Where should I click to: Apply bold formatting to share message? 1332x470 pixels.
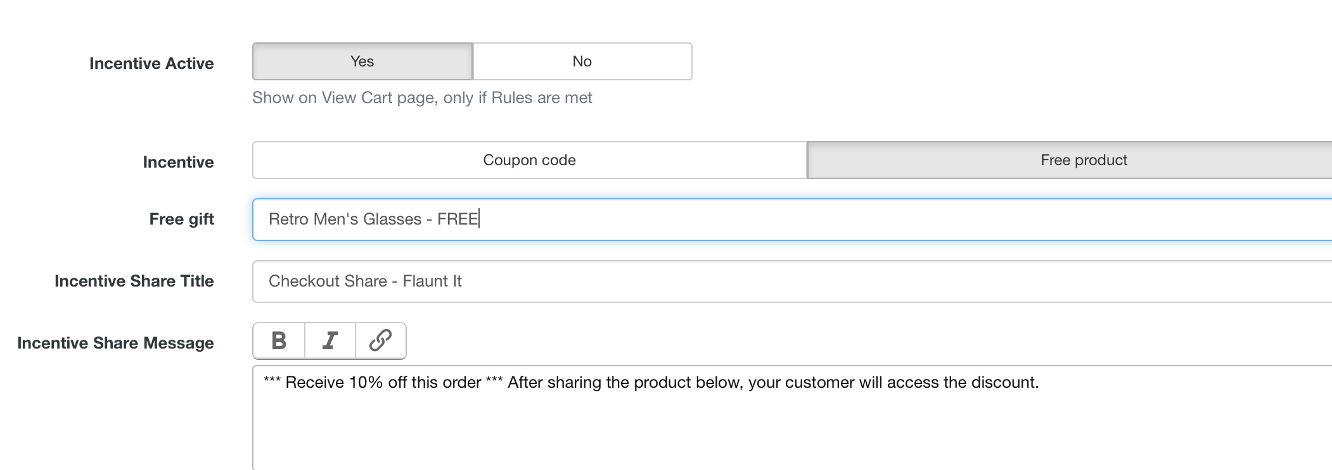click(x=279, y=341)
